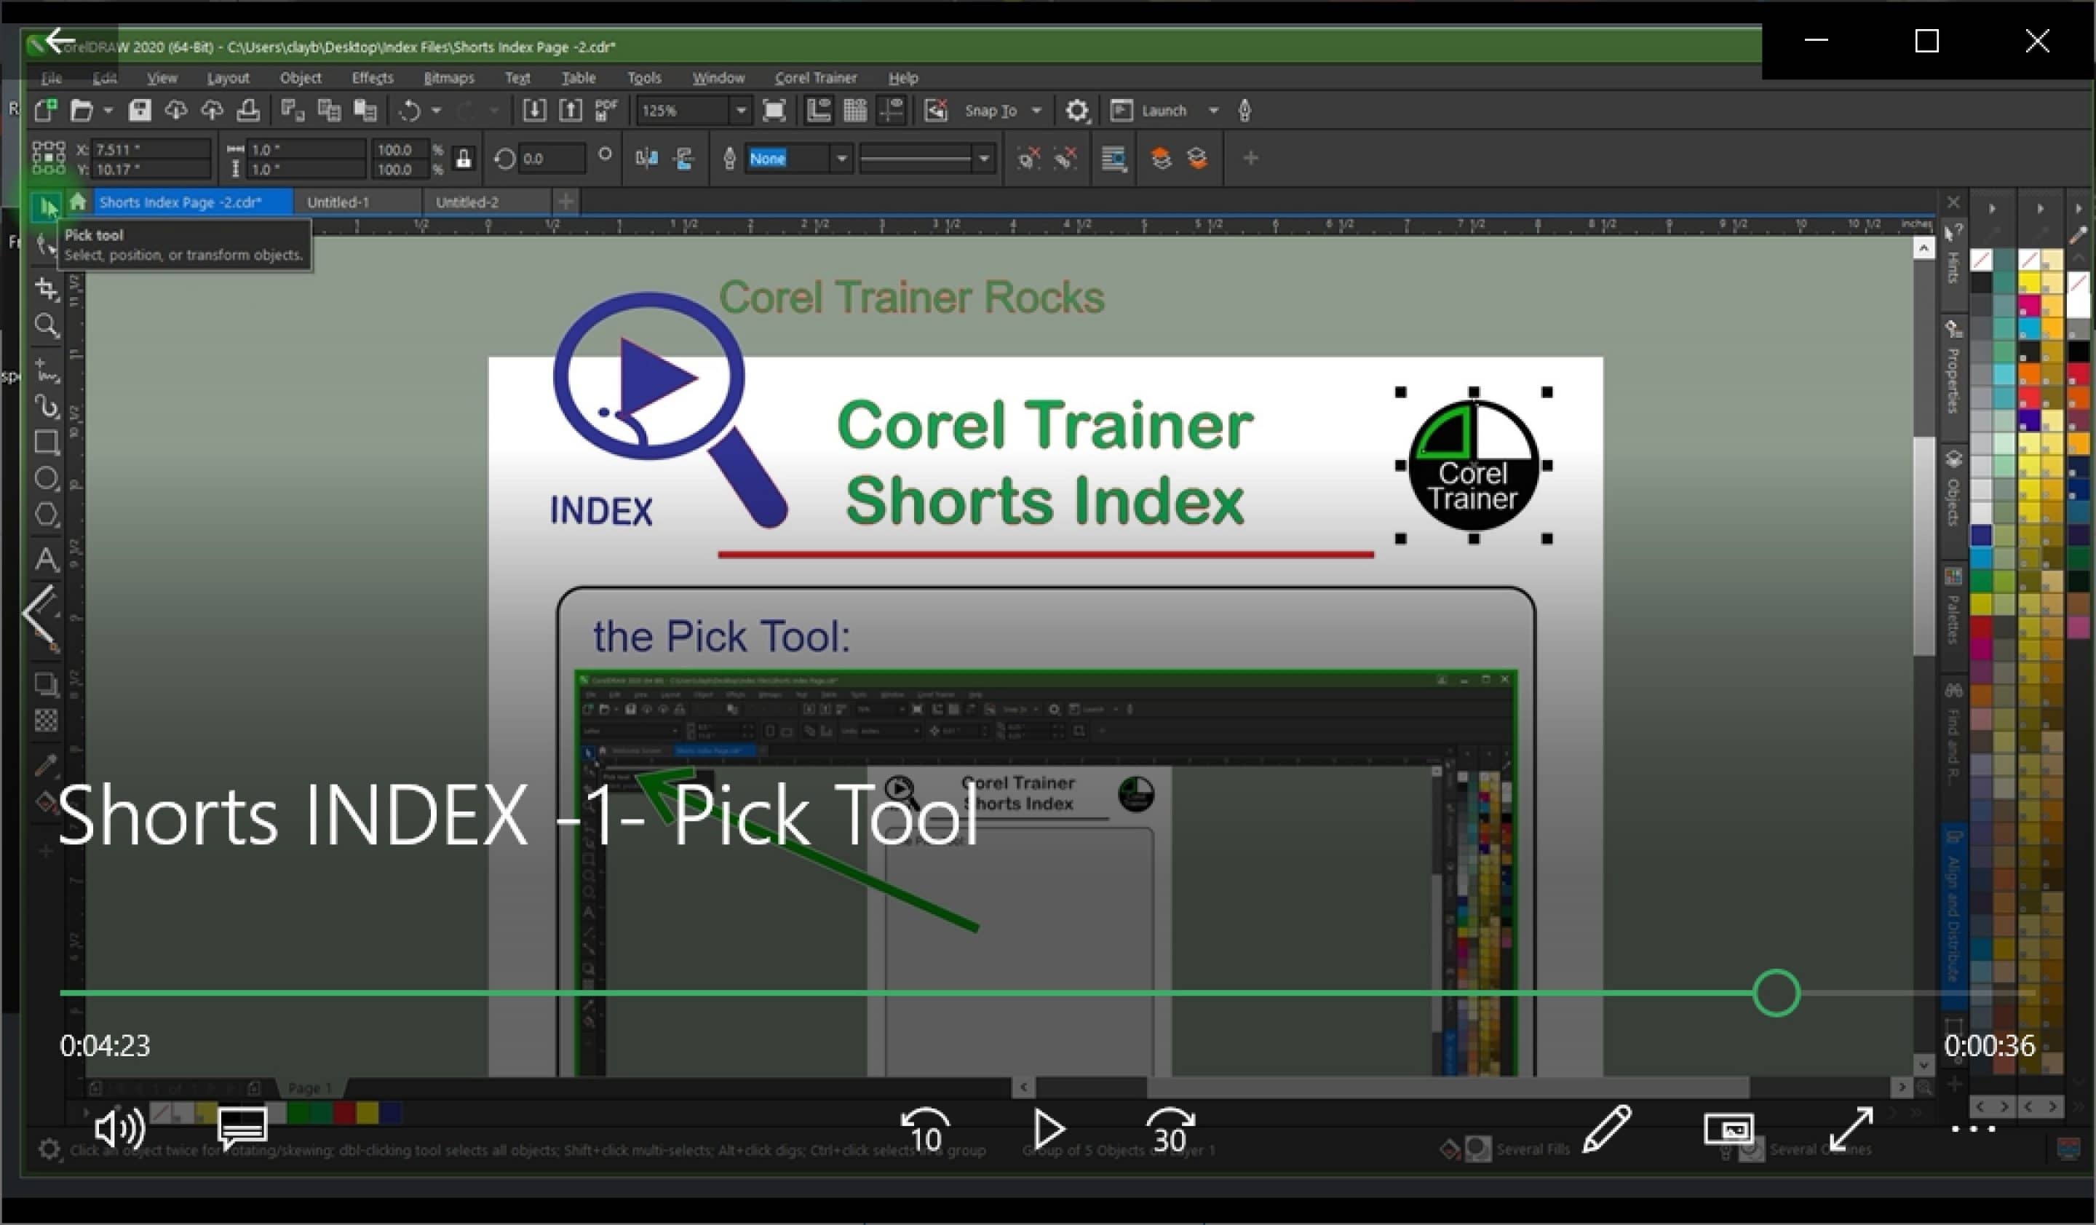This screenshot has width=2096, height=1225.
Task: Toggle full screen with the arrows icon
Action: point(1851,1130)
